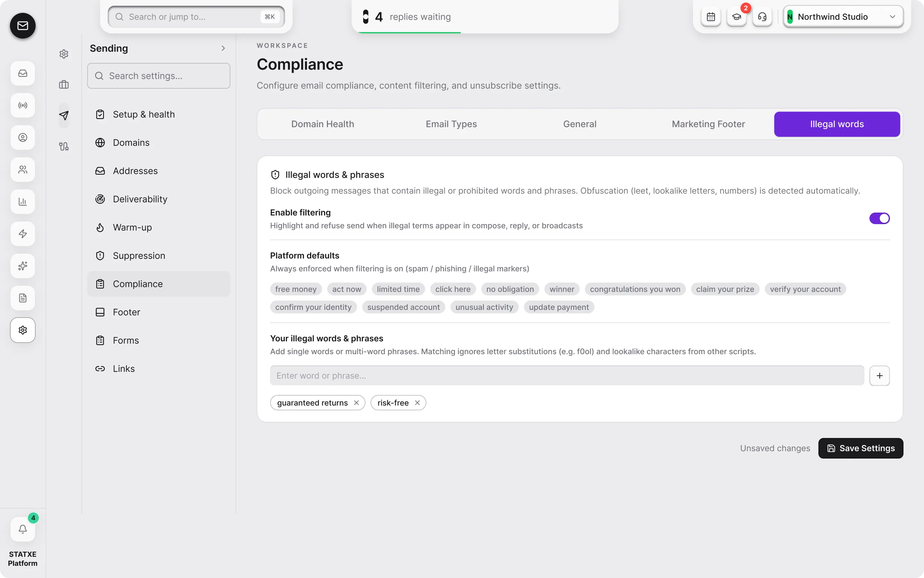Switch to the Email Types tab
The image size is (924, 578).
(x=451, y=124)
